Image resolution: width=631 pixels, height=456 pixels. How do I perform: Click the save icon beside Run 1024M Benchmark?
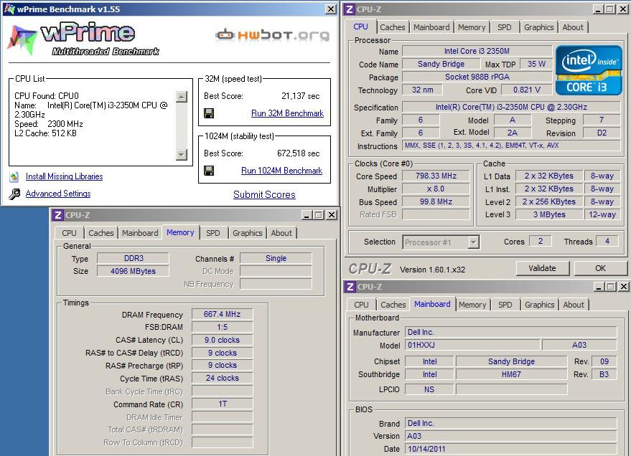point(209,171)
